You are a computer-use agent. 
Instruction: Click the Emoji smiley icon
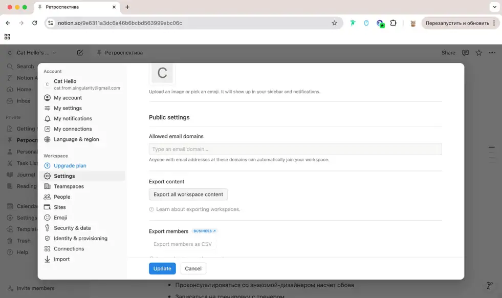(48, 218)
